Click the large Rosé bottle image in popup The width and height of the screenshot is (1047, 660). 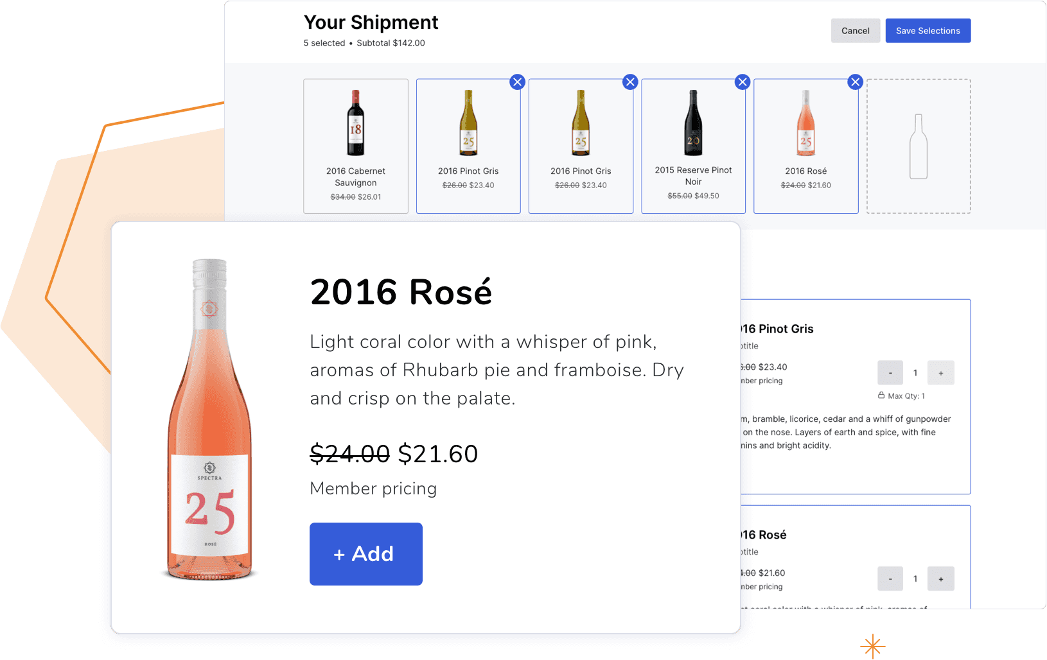click(209, 419)
